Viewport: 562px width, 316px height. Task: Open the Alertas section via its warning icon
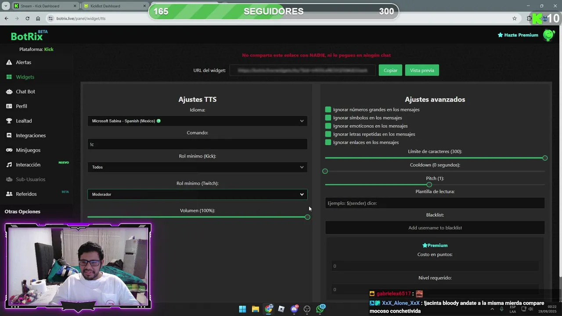pyautogui.click(x=9, y=62)
